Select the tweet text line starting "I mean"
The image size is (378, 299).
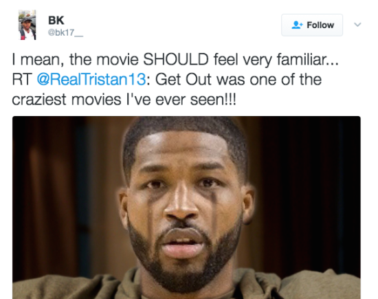(x=175, y=60)
